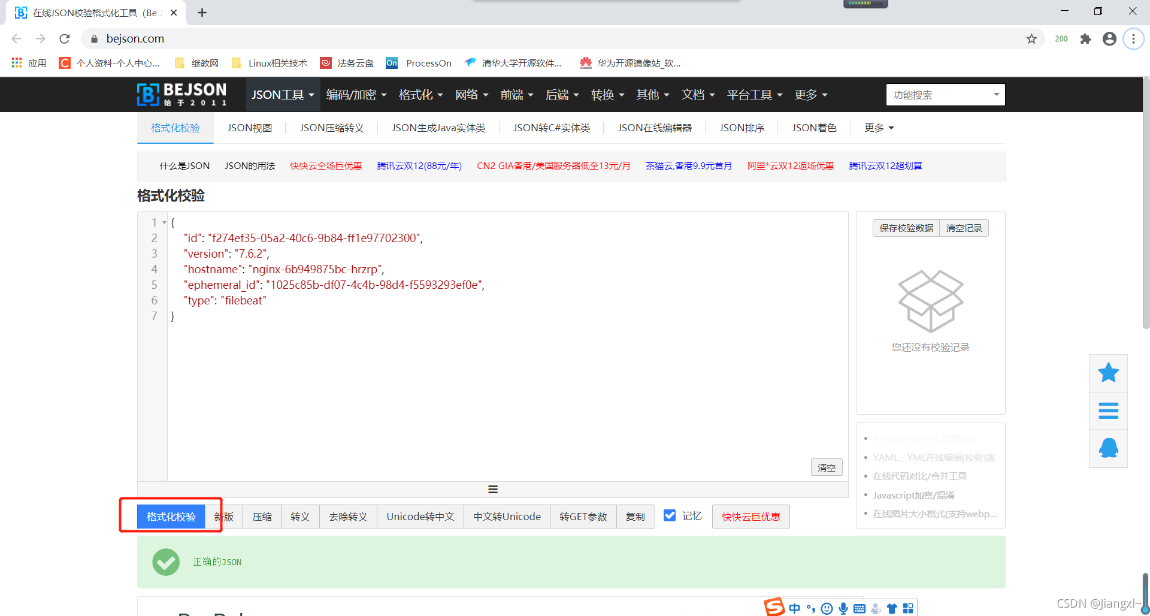Open the 清华大学开源软件 bookmark
Screen dimensions: 1150x616
point(513,63)
